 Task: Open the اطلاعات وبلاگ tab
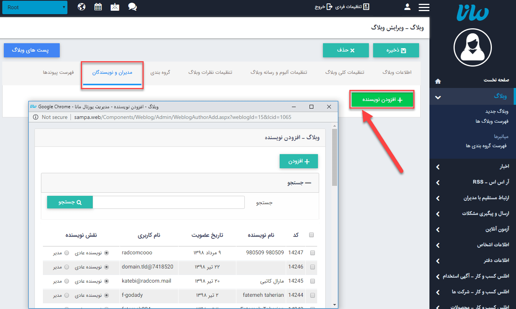(x=397, y=72)
